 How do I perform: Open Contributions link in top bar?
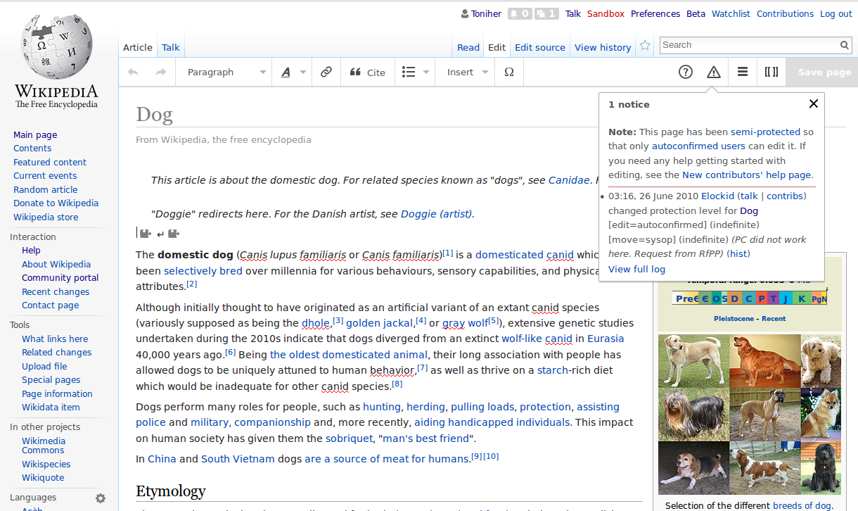tap(785, 13)
